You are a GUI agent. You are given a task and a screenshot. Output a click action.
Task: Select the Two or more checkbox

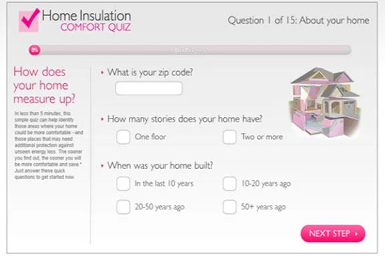click(229, 137)
